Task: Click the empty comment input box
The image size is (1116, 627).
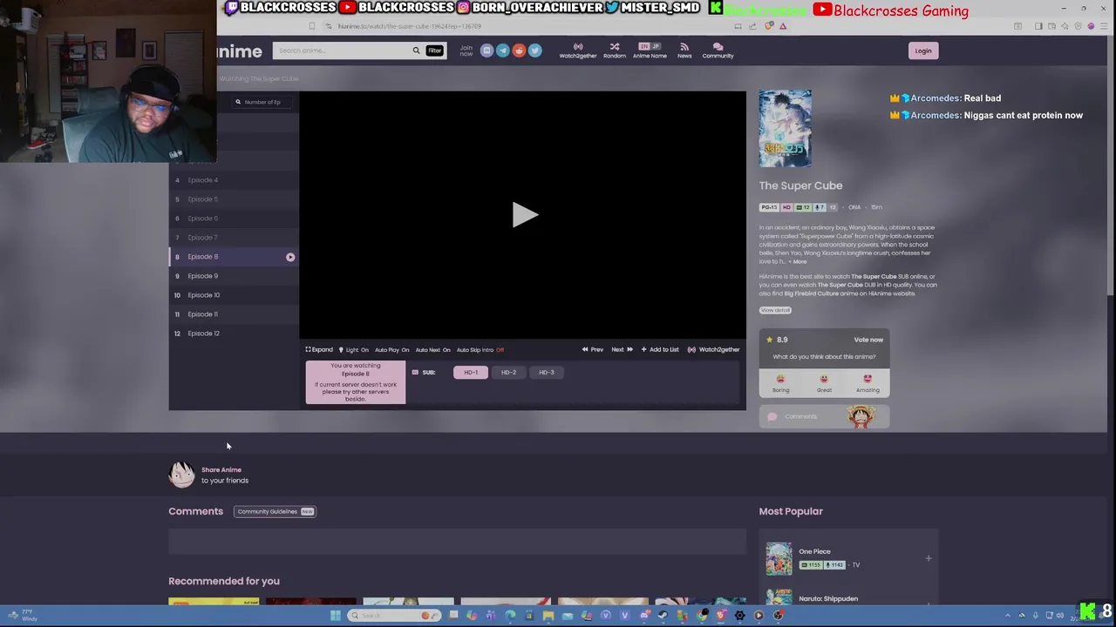Action: pos(457,542)
